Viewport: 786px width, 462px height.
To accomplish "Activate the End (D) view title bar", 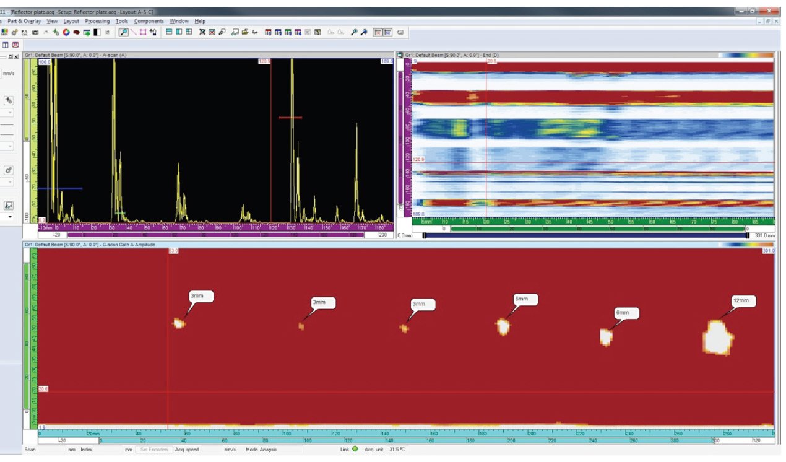I will 585,55.
